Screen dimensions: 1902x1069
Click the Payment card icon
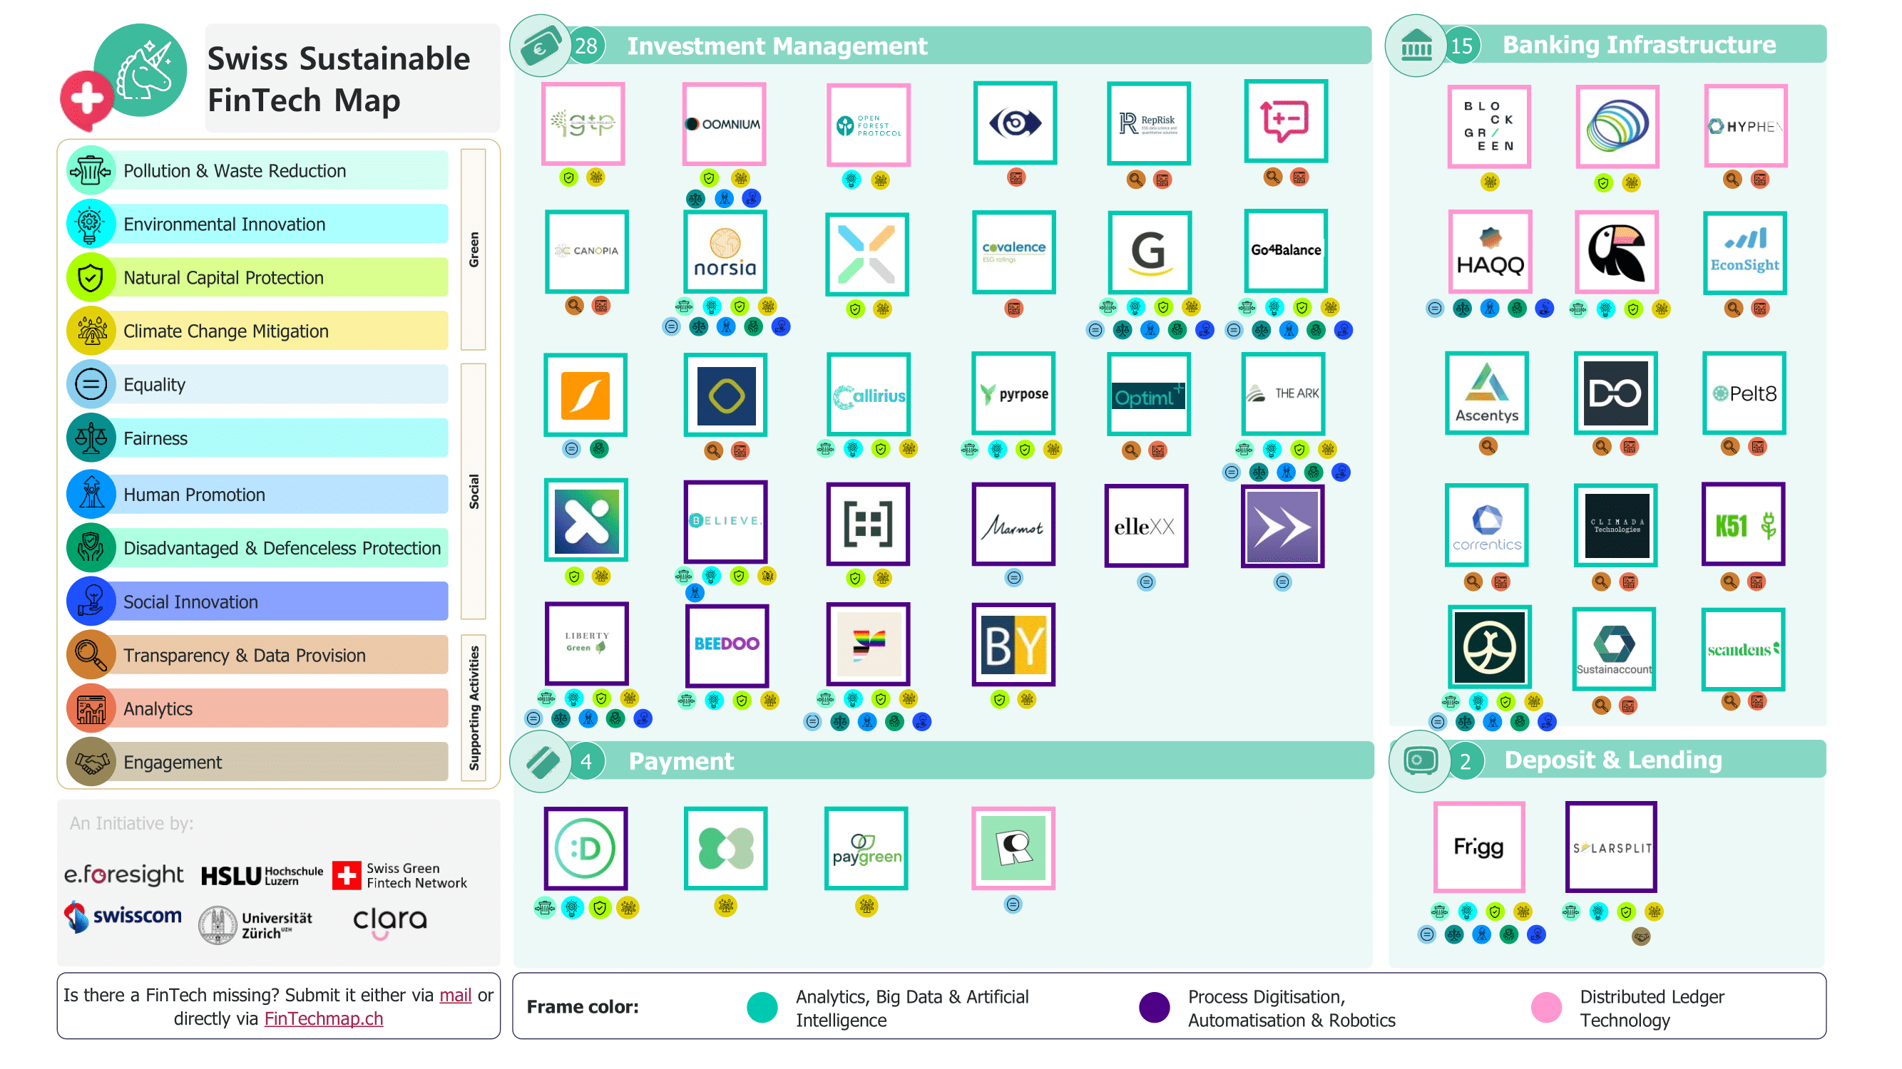point(541,760)
